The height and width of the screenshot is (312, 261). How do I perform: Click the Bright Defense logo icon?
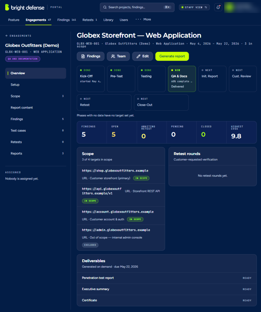pos(7,7)
